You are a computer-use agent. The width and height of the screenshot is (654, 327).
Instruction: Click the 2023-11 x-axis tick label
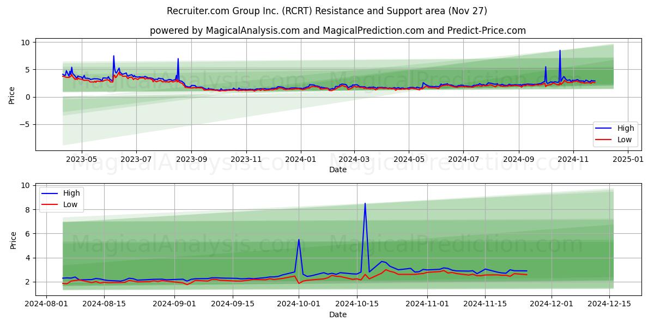point(246,160)
